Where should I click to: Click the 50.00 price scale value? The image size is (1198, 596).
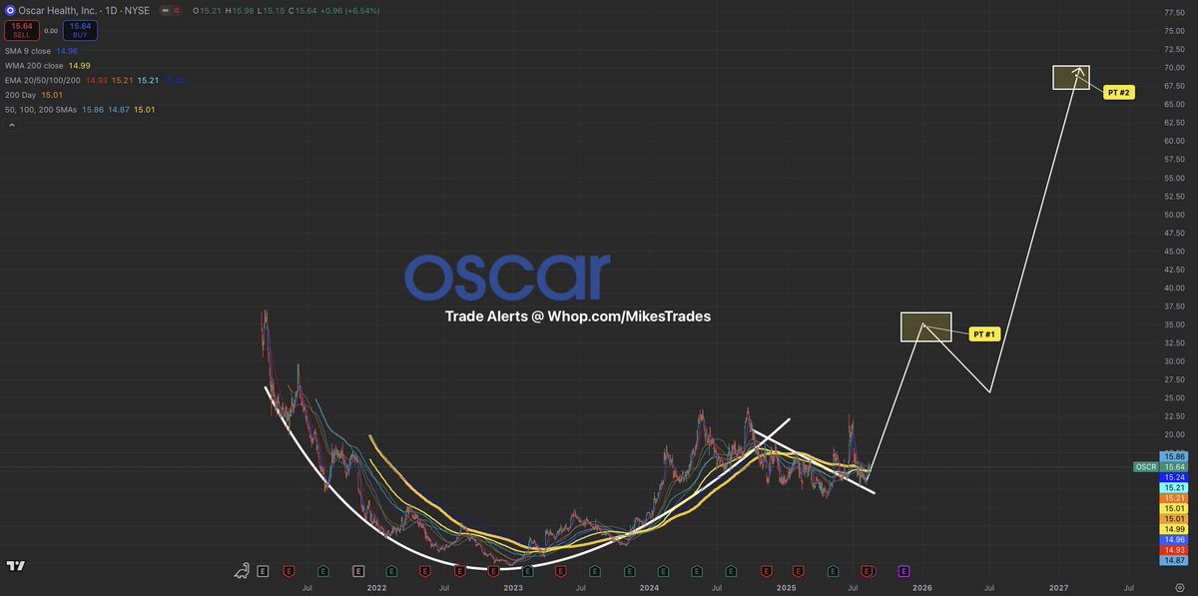pyautogui.click(x=1173, y=214)
